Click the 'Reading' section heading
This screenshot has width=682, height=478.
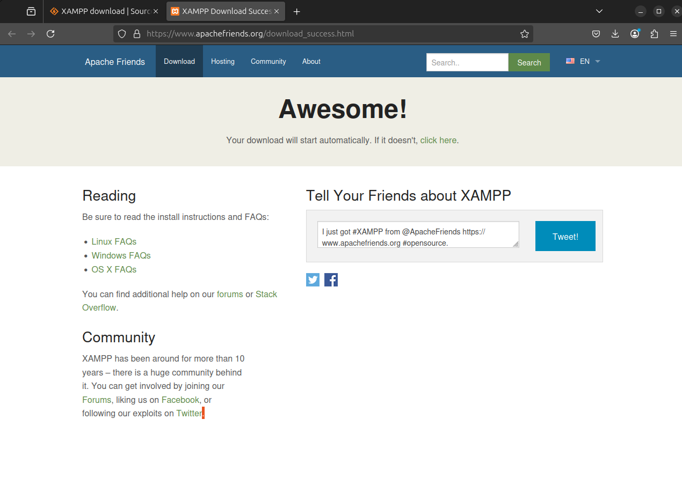click(109, 195)
